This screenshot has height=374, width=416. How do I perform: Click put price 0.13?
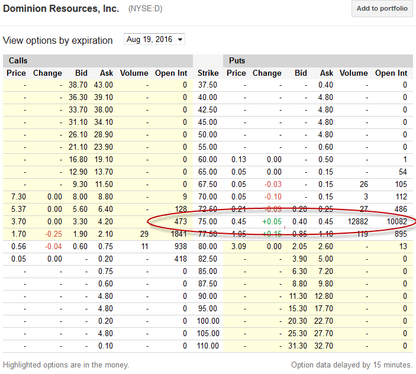click(x=238, y=159)
